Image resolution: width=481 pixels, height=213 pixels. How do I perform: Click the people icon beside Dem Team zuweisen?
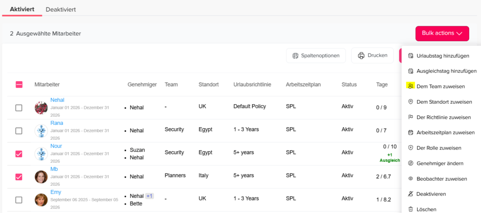point(411,86)
